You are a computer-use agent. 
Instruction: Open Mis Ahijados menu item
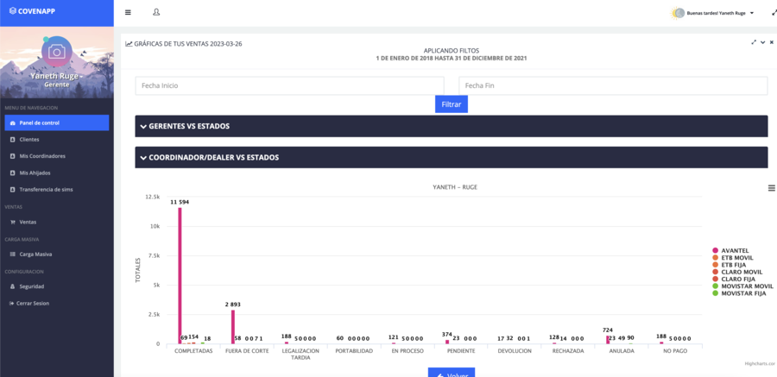(57, 173)
